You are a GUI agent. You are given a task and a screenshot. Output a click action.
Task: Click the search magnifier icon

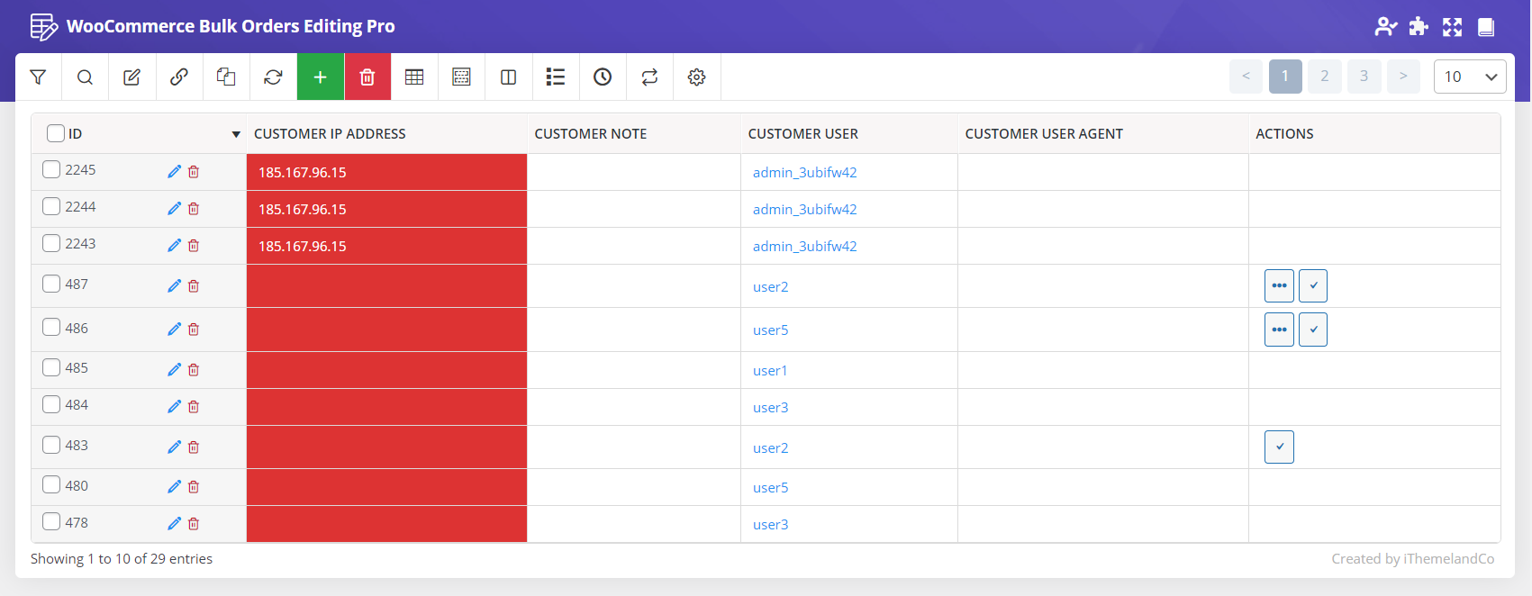click(85, 77)
